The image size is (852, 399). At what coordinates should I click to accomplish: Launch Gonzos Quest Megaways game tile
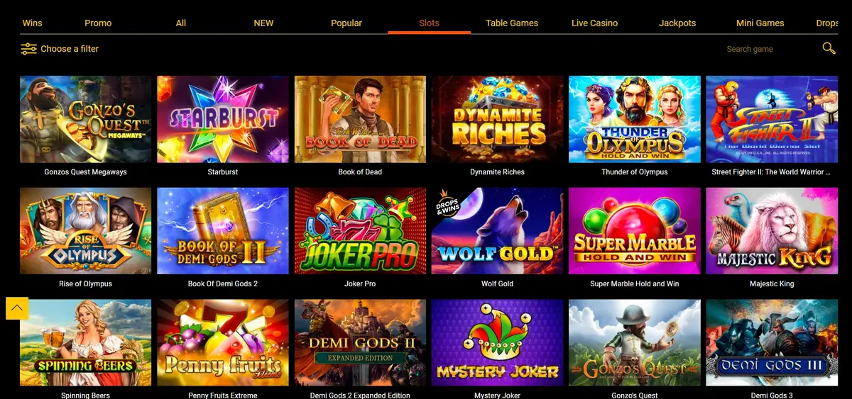click(86, 119)
